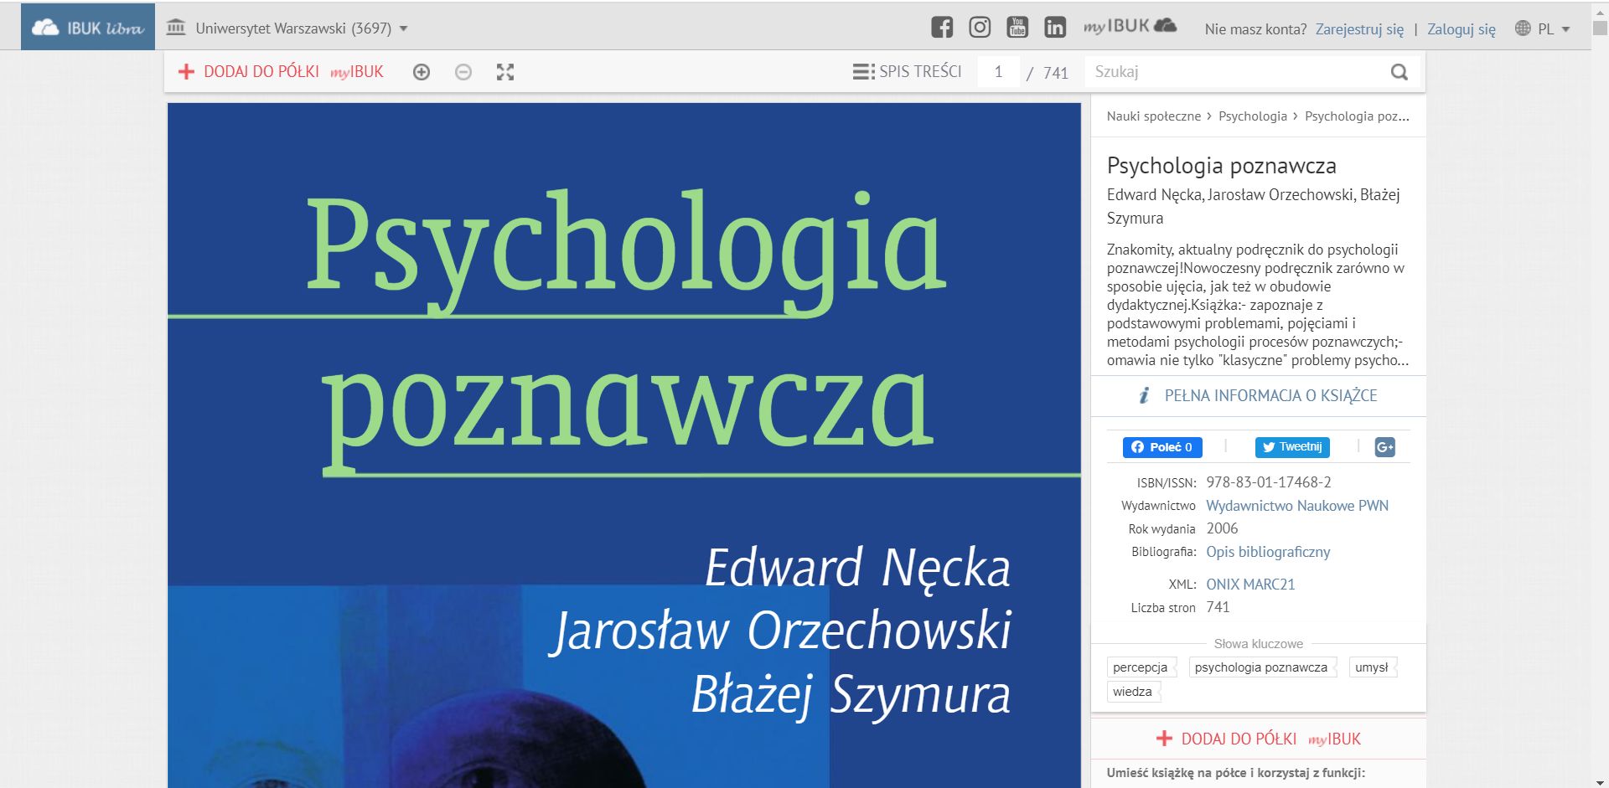1609x788 pixels.
Task: Click the book cover page image
Action: [x=624, y=445]
